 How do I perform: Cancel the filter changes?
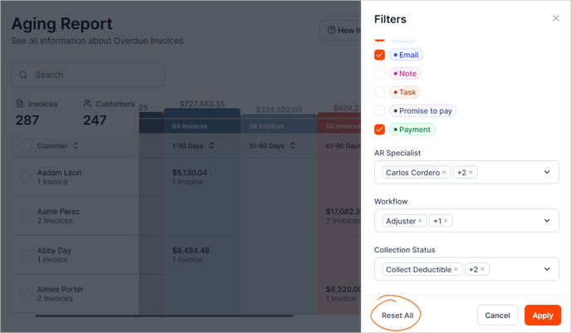coord(497,316)
